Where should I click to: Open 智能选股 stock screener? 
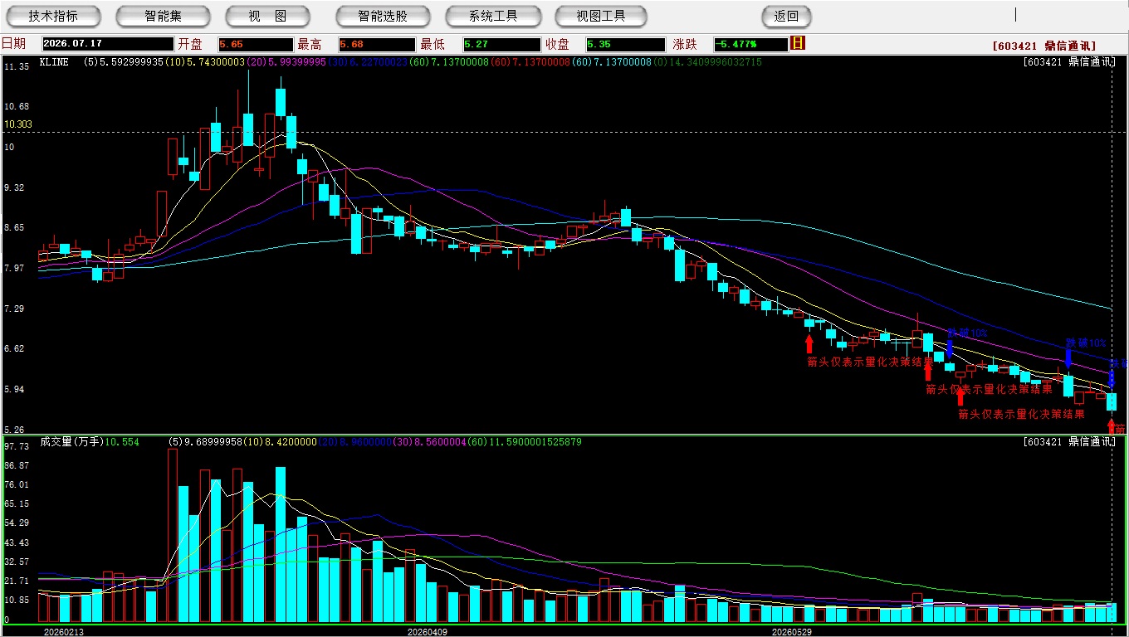[x=383, y=16]
